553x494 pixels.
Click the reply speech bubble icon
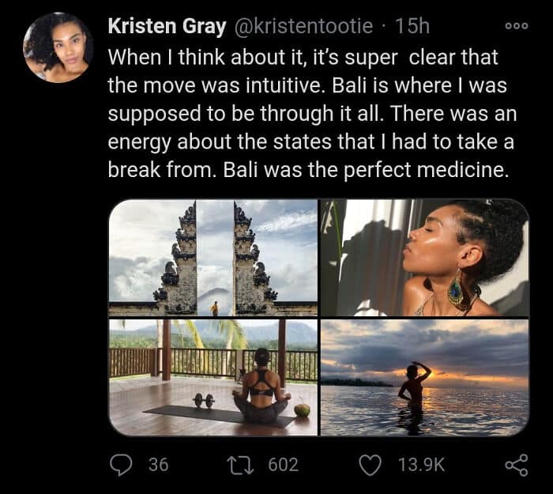(119, 465)
